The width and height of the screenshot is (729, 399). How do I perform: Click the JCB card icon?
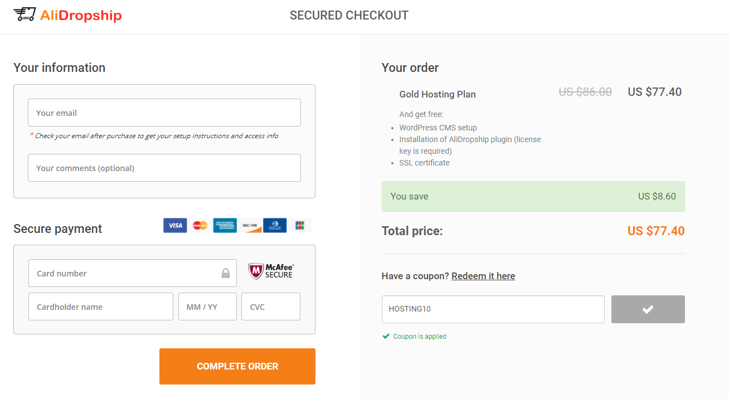(300, 225)
